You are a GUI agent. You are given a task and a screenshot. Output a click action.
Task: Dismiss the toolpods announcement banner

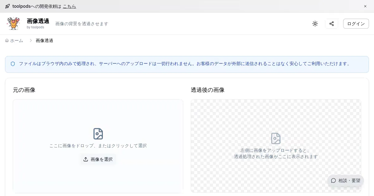coord(365,6)
